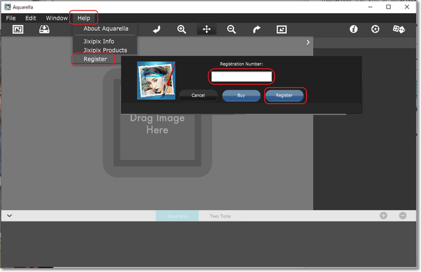Click the dice randomize icon
The image size is (421, 272).
(x=399, y=30)
